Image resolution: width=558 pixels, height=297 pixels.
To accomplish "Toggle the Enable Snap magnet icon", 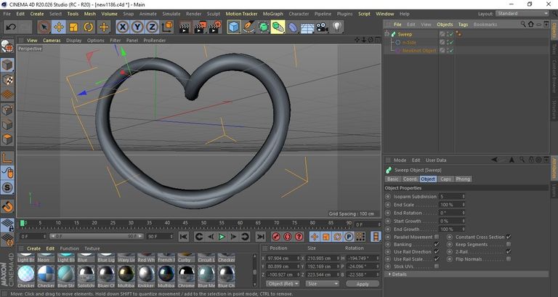I will tap(7, 206).
